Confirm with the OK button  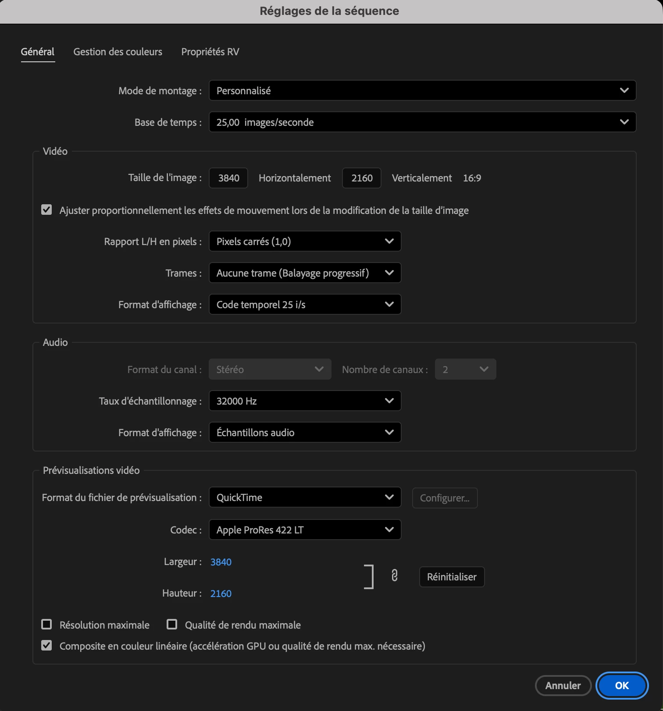pyautogui.click(x=622, y=686)
